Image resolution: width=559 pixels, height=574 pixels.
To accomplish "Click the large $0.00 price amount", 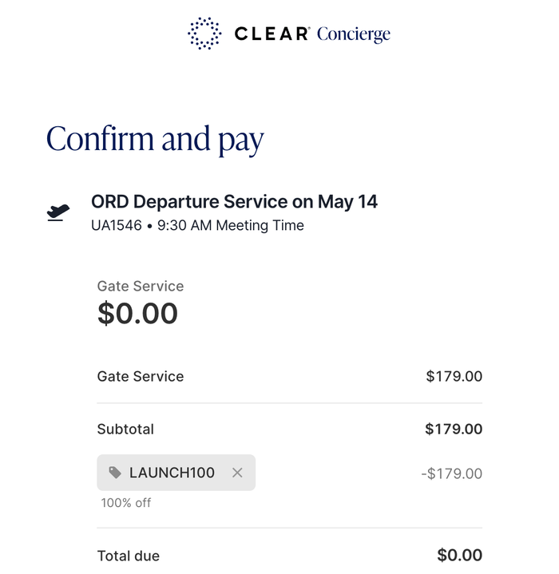I will 137,314.
